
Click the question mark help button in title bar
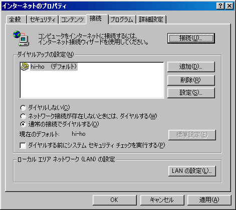coord(220,6)
